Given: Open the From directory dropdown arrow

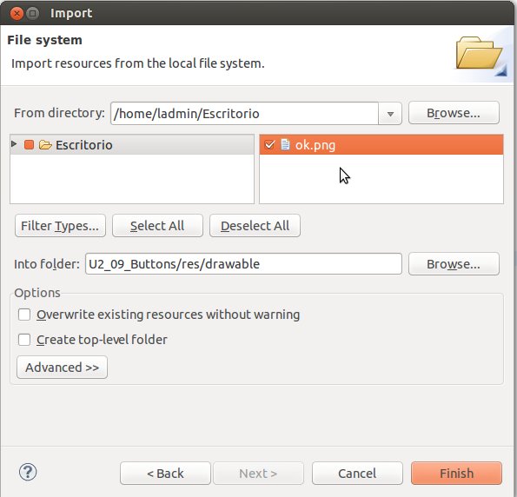Looking at the screenshot, I should (390, 114).
